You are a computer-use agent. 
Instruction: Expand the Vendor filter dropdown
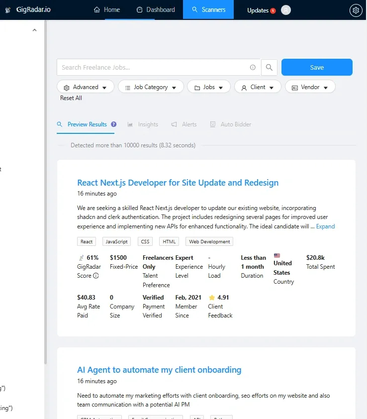pyautogui.click(x=310, y=87)
